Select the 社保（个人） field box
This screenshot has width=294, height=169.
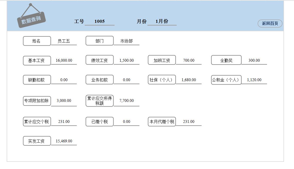tap(162, 80)
